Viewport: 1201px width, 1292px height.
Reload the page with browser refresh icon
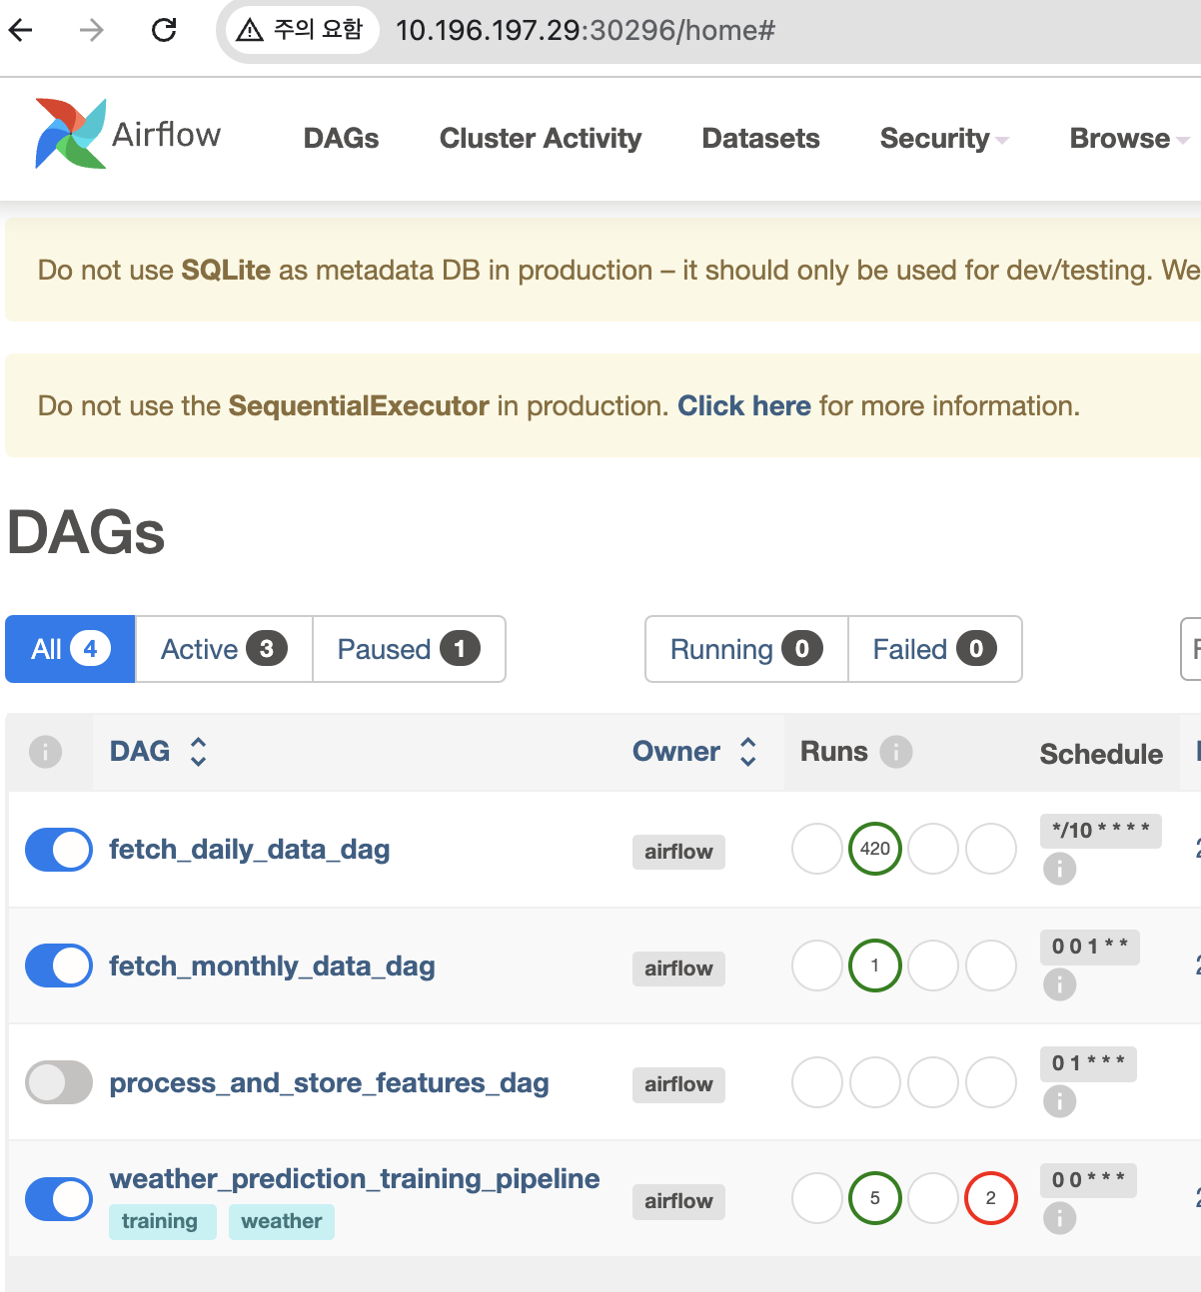(164, 30)
